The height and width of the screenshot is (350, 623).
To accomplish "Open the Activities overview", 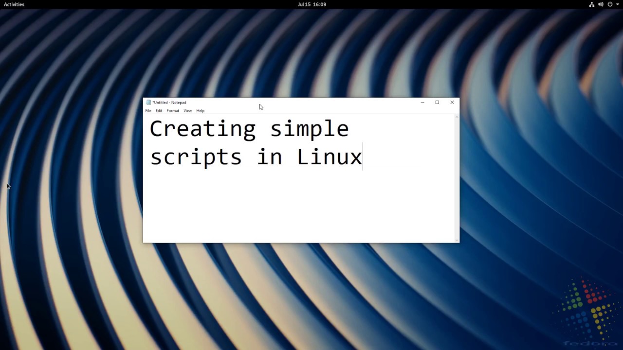I will [14, 4].
